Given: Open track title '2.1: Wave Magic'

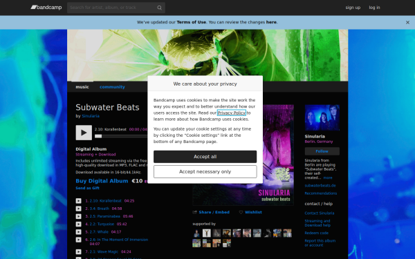Looking at the screenshot, I should click(104, 252).
